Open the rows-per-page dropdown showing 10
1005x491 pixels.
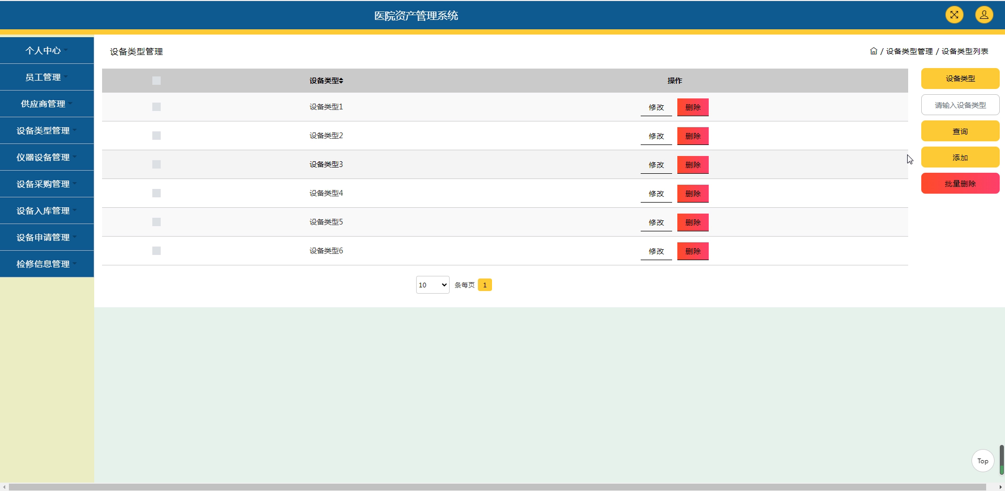click(432, 285)
